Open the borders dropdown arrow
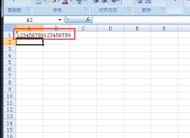Viewport: 190px width, 138px height. [45, 1]
